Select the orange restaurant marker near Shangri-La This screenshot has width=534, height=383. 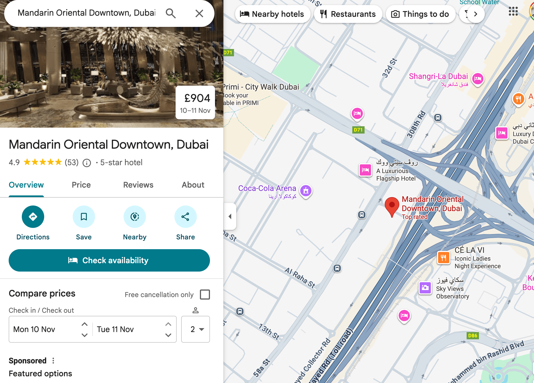(x=518, y=99)
